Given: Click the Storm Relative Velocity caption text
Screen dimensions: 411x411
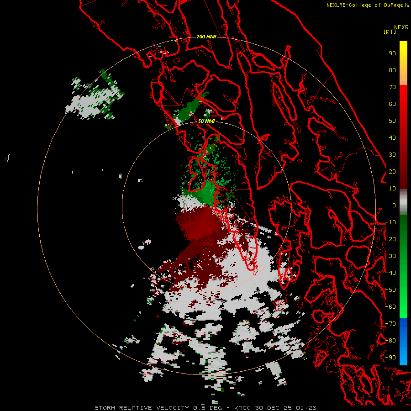Looking at the screenshot, I should [205, 408].
